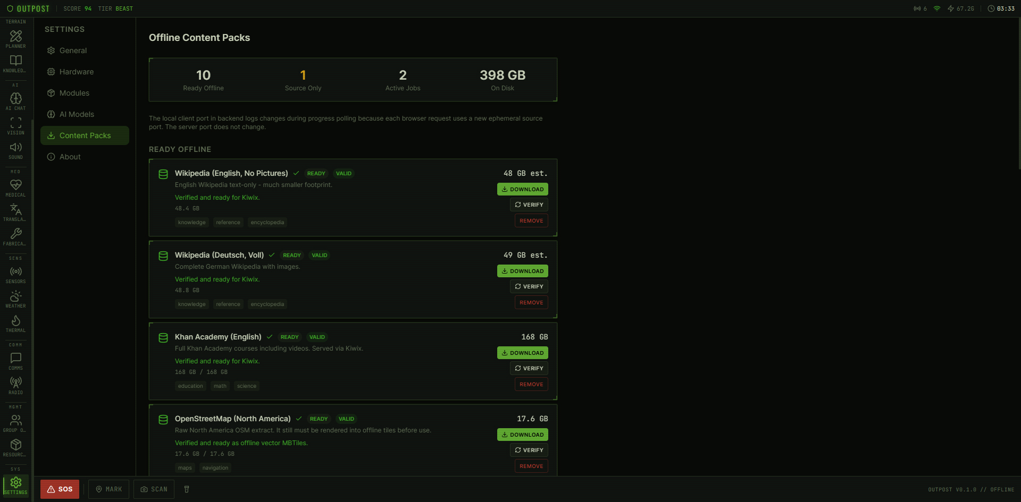Download Wikipedia (English, No Pictures) pack
Viewport: 1021px width, 502px height.
pos(522,189)
